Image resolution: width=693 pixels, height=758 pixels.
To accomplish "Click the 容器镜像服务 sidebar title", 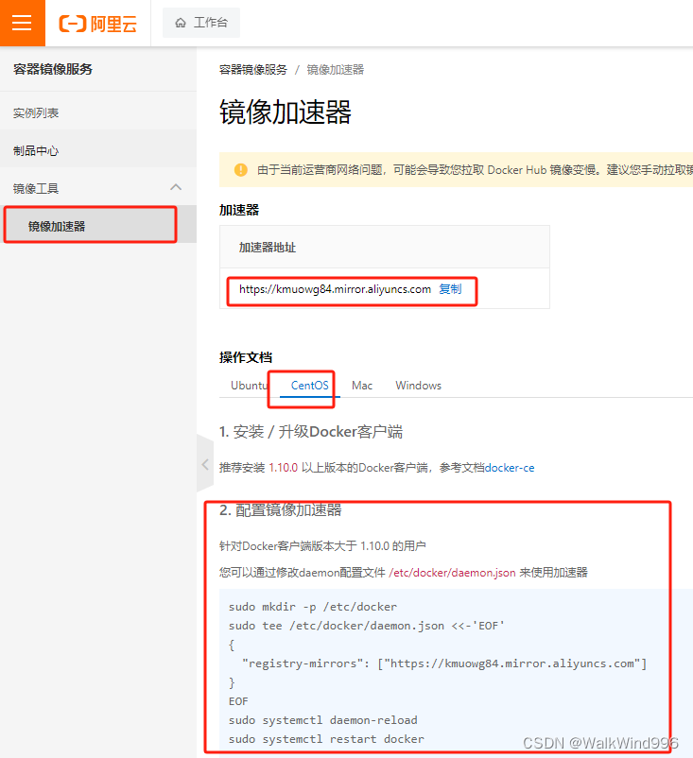I will point(53,69).
